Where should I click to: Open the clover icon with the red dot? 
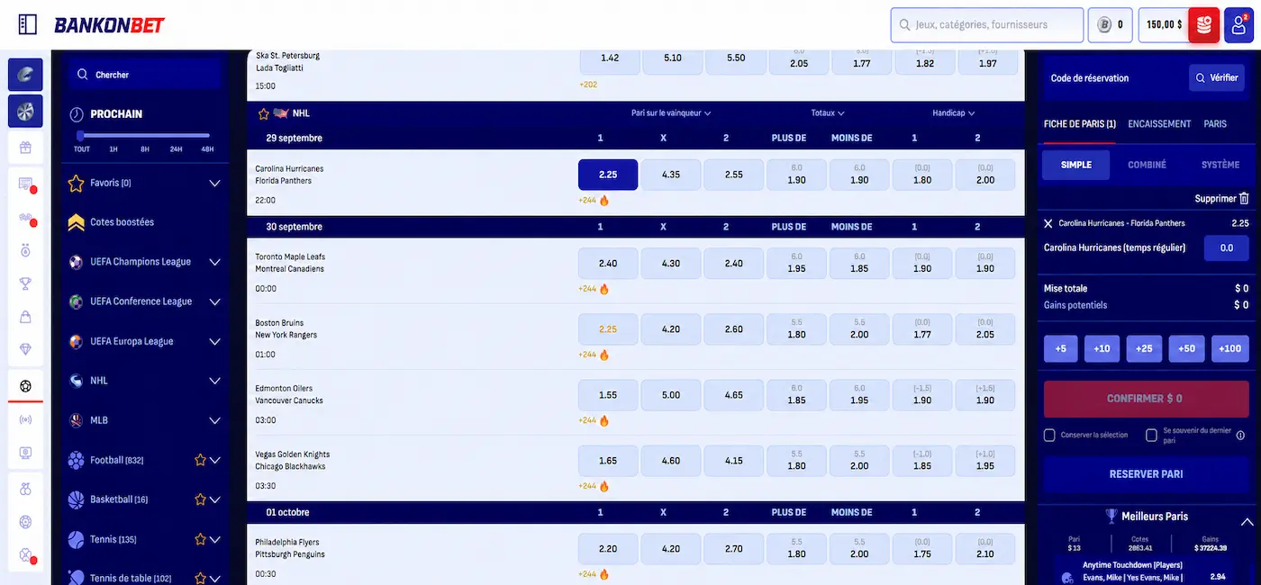25,554
